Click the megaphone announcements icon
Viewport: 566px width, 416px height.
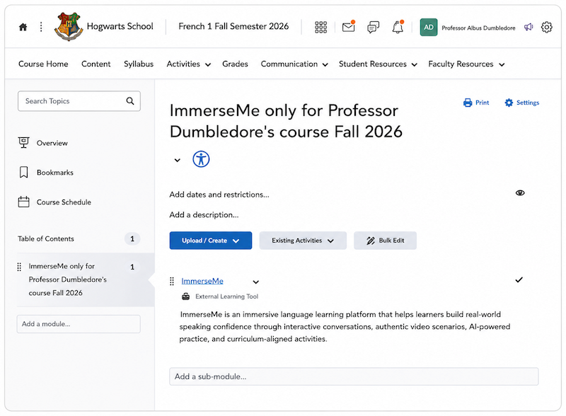[529, 27]
